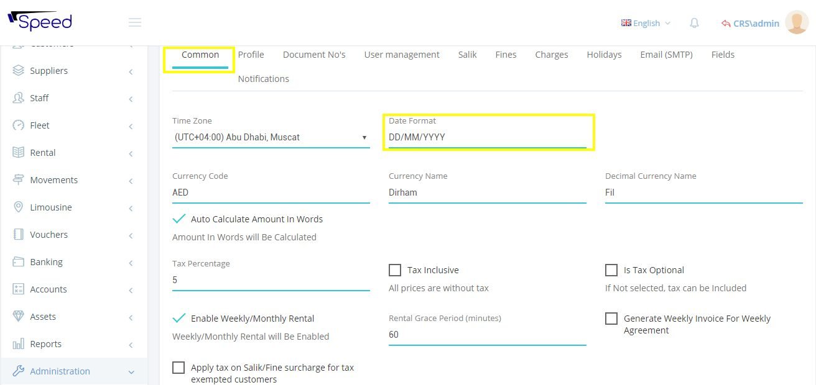Expand the Vouchers menu chevron
This screenshot has height=385, width=816.
click(x=131, y=235)
